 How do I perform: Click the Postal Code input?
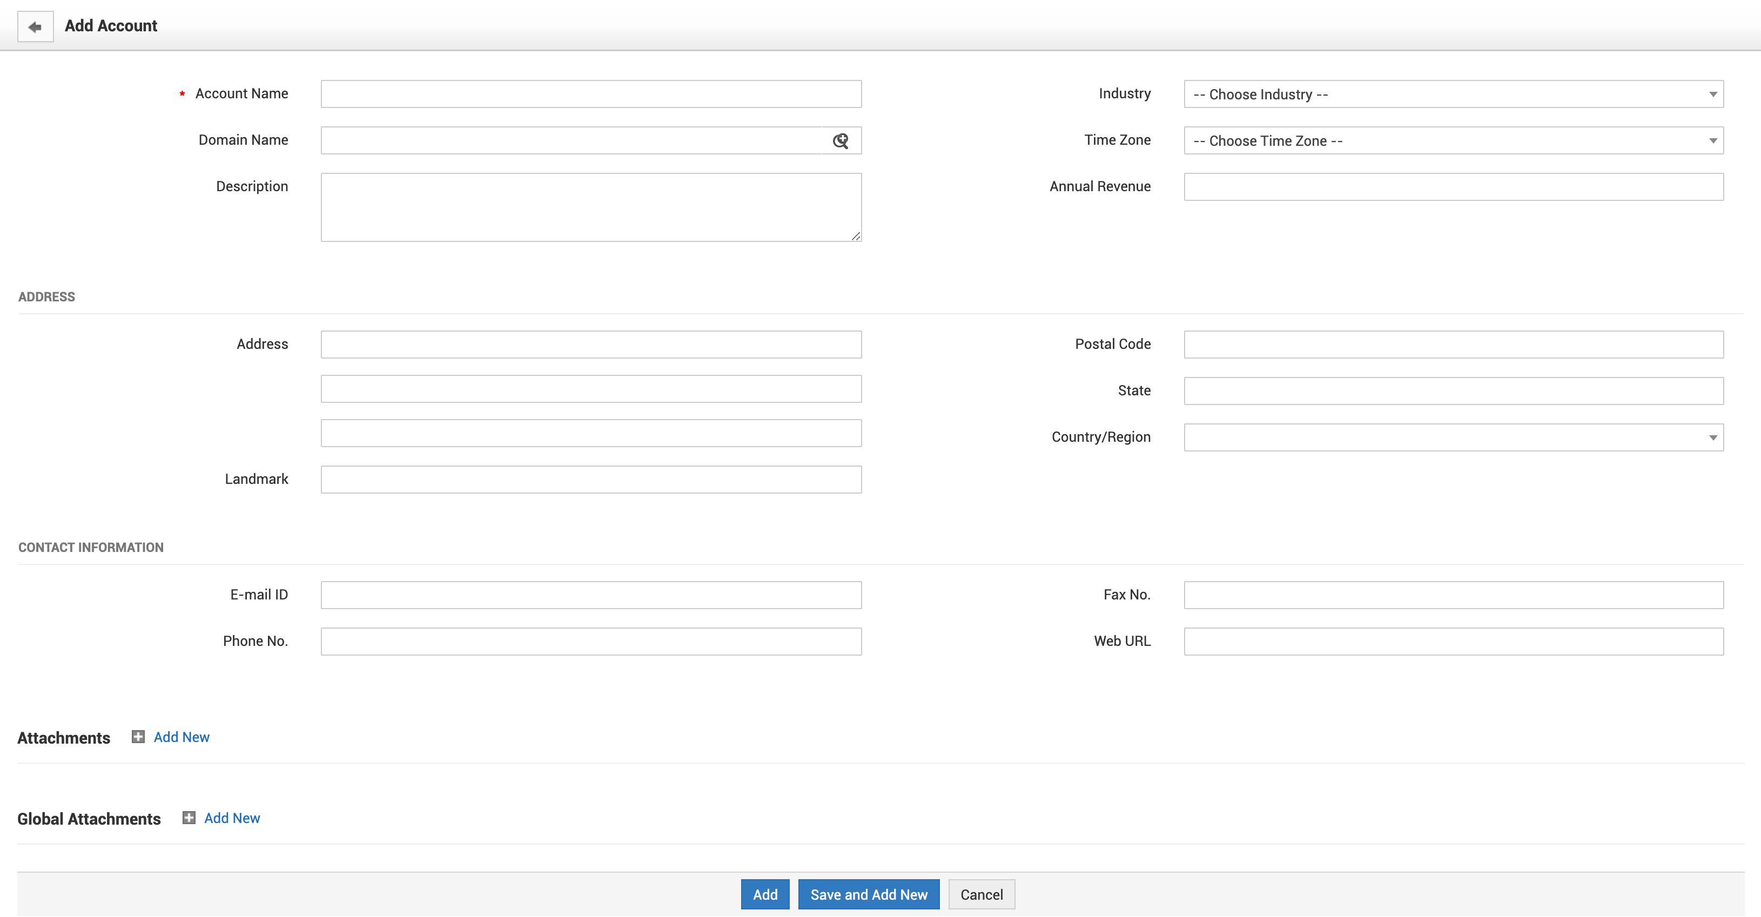(x=1453, y=345)
